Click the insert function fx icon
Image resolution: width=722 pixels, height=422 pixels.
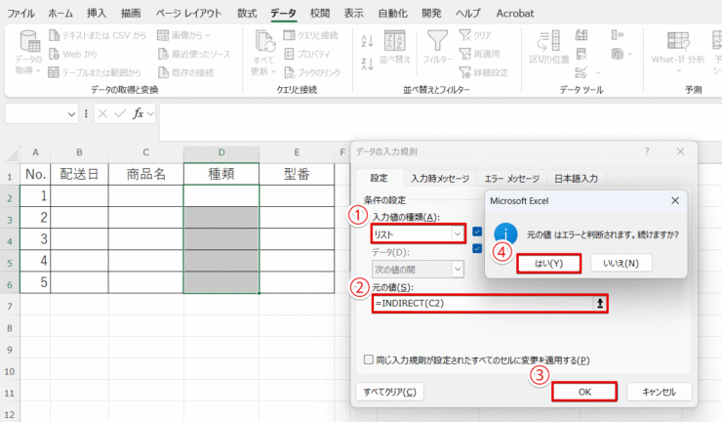[x=138, y=113]
